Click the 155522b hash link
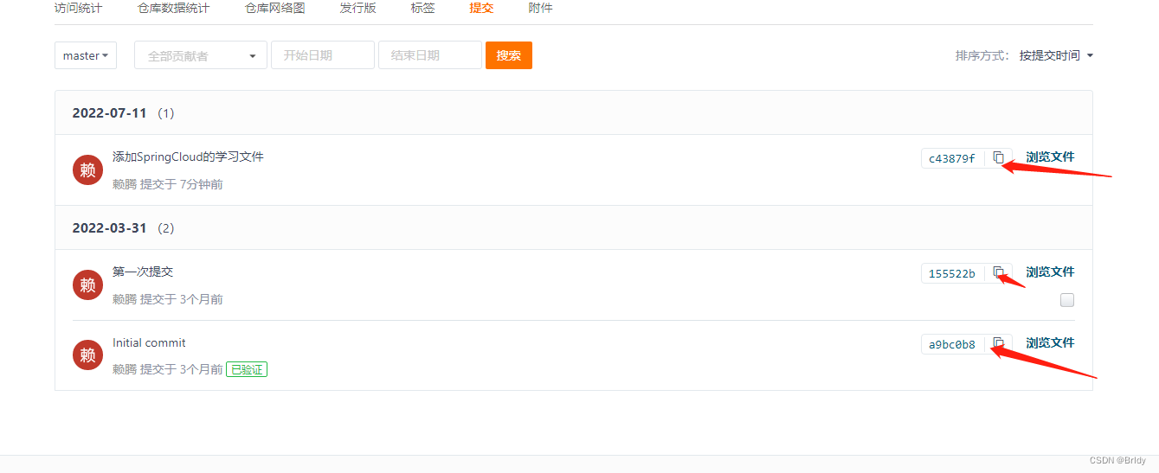 (952, 273)
